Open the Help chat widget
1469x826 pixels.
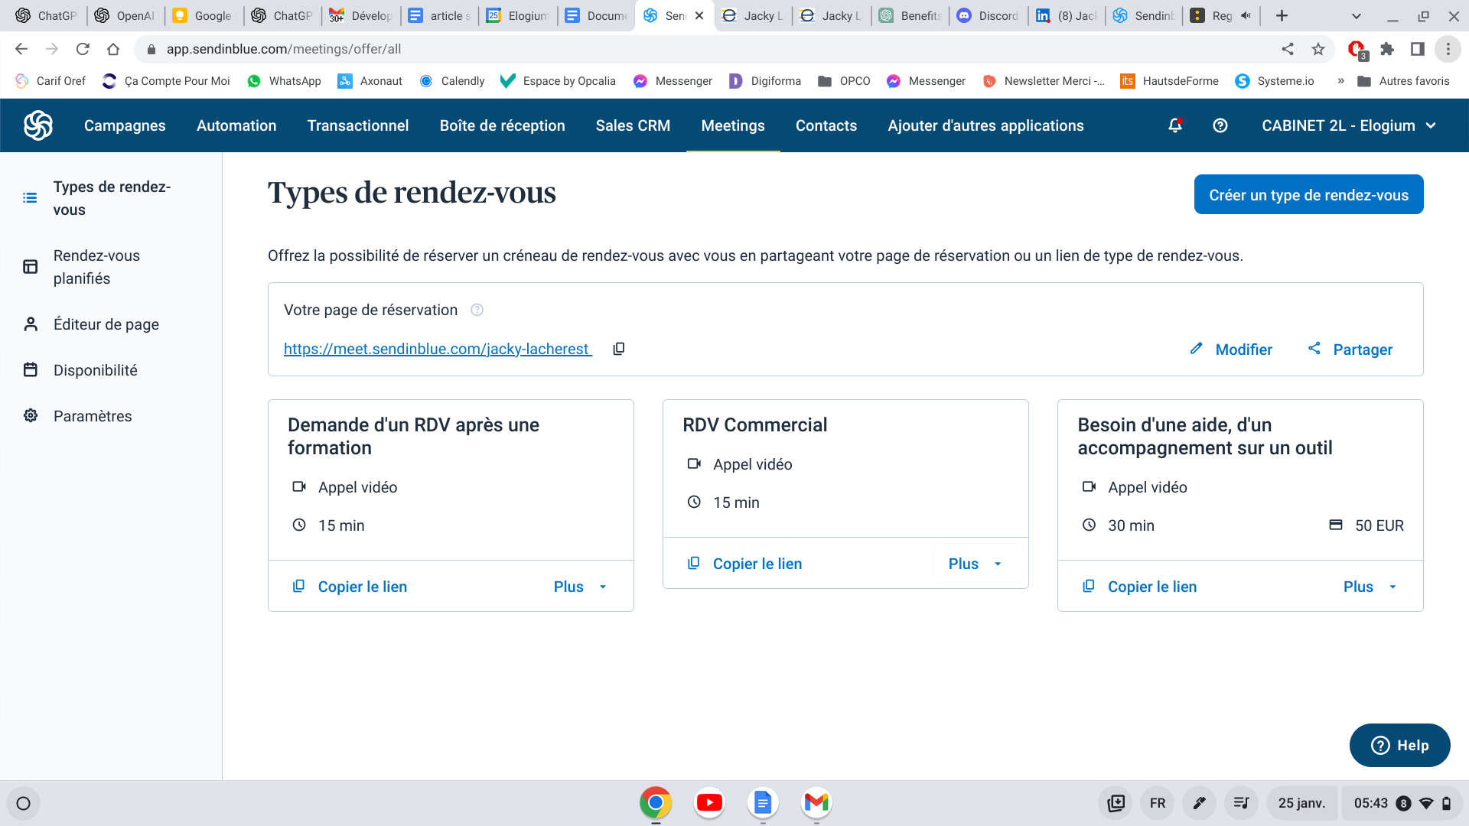pyautogui.click(x=1399, y=745)
